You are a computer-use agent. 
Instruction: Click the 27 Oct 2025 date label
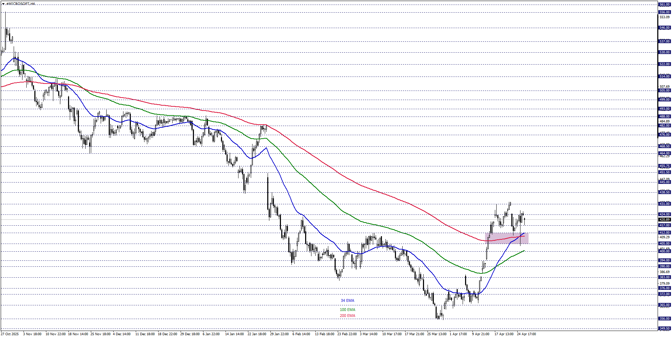10,334
